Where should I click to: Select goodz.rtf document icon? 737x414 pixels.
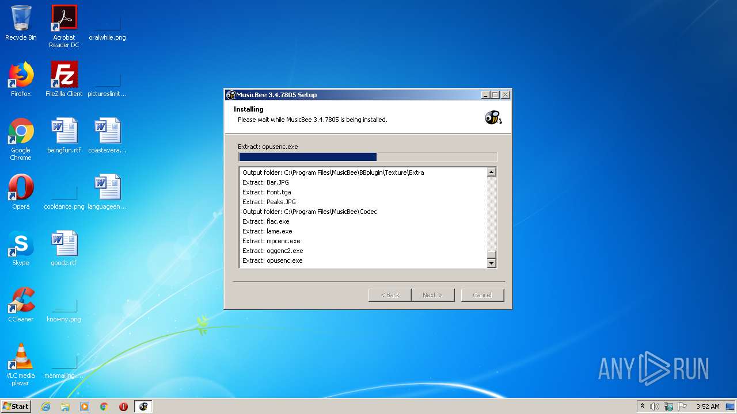(x=64, y=248)
